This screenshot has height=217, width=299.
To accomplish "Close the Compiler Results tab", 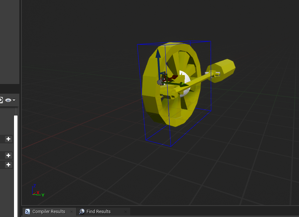I will [72, 212].
